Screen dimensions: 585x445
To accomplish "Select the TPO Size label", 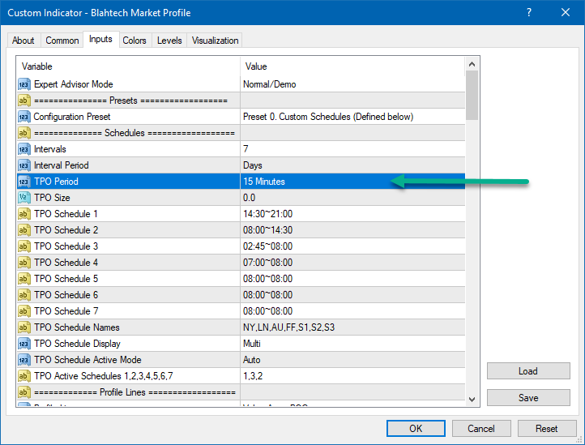I will click(52, 198).
